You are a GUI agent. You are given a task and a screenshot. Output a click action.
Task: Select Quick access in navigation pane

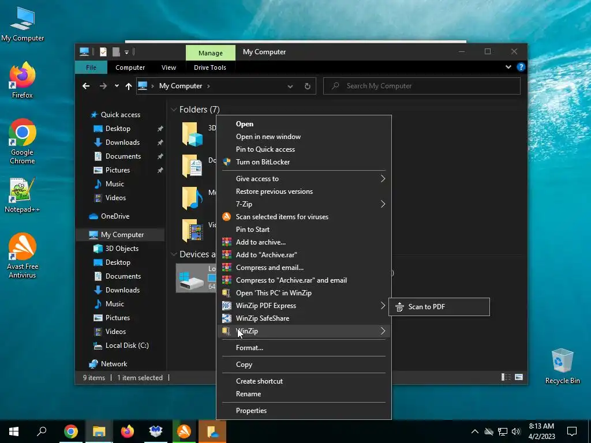[120, 115]
